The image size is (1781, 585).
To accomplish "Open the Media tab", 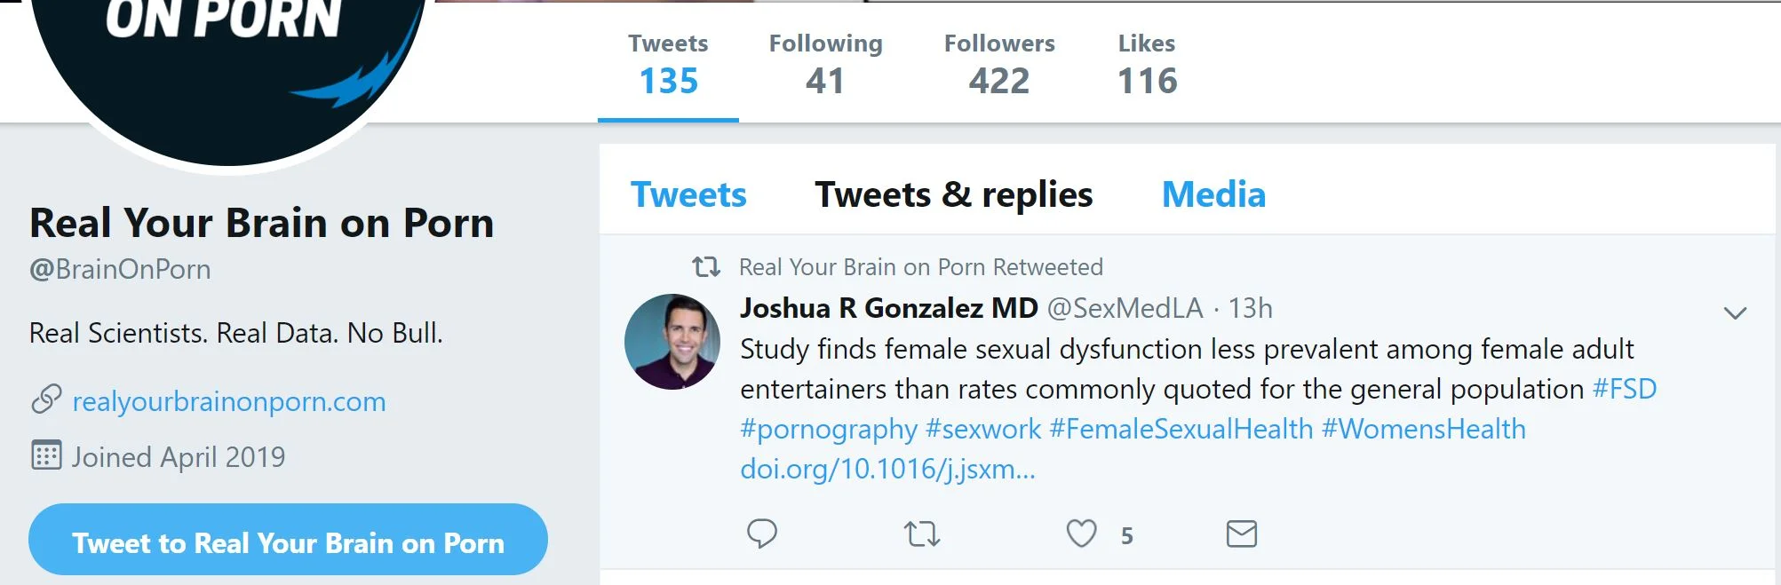I will [x=1213, y=195].
